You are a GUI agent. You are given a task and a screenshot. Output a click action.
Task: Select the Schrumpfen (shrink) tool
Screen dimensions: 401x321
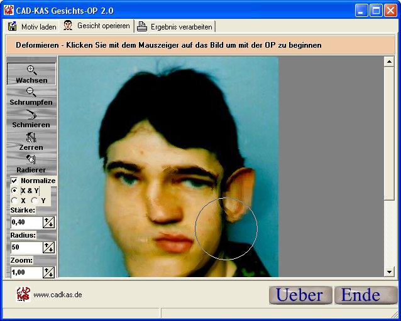point(31,97)
